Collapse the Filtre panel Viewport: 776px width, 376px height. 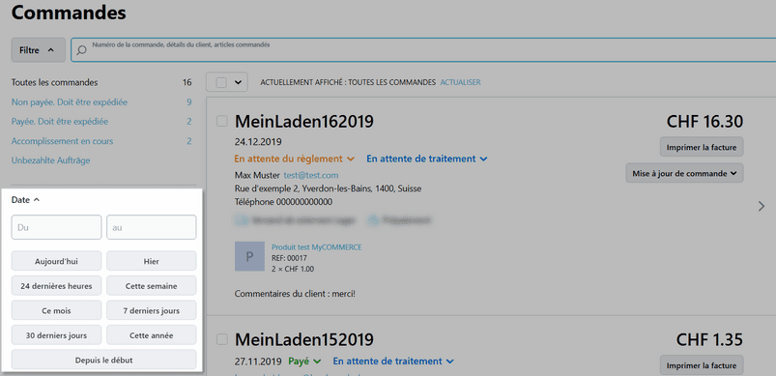(38, 50)
